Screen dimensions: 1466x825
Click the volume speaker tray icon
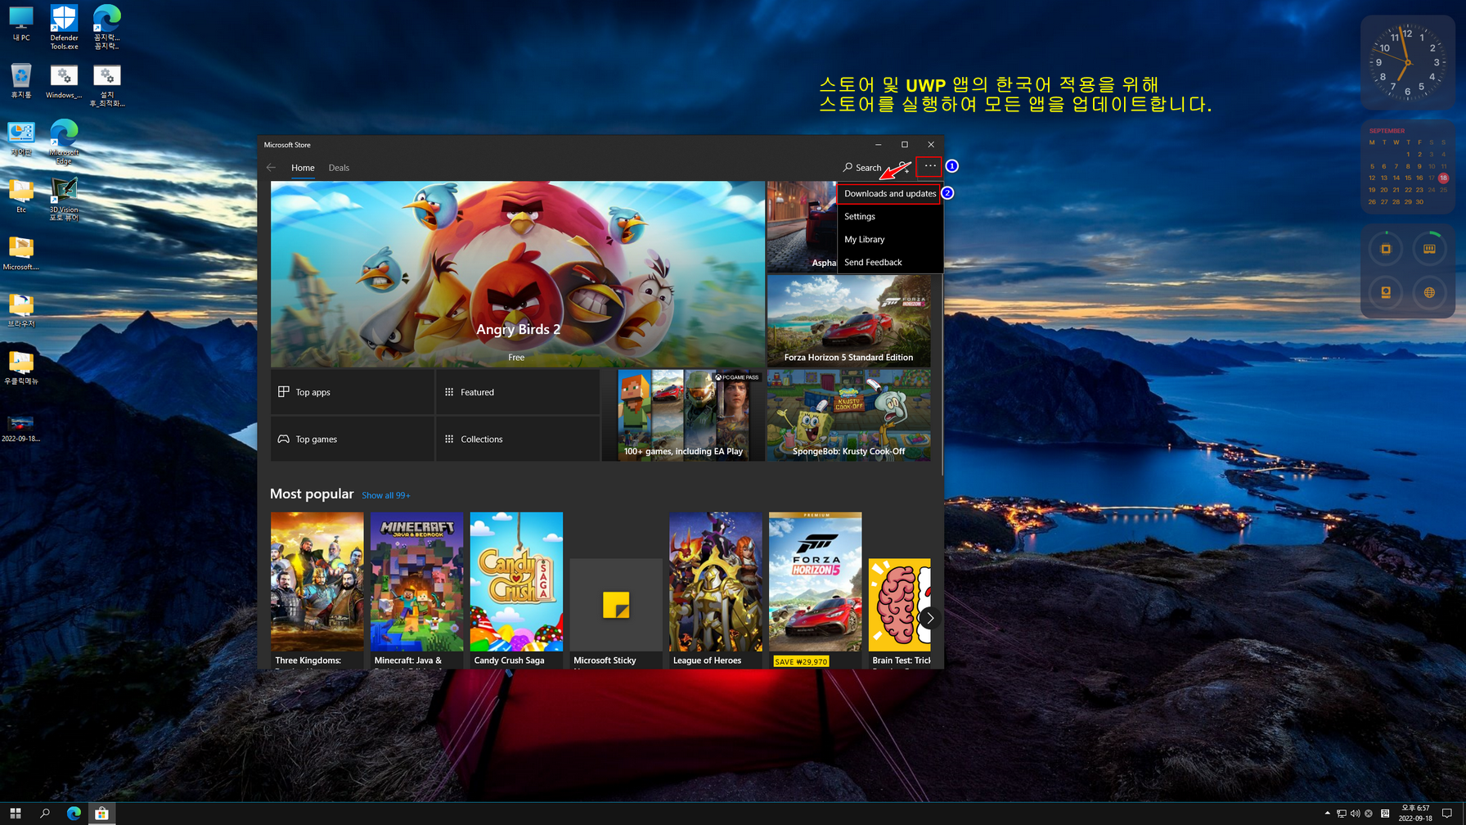coord(1355,814)
